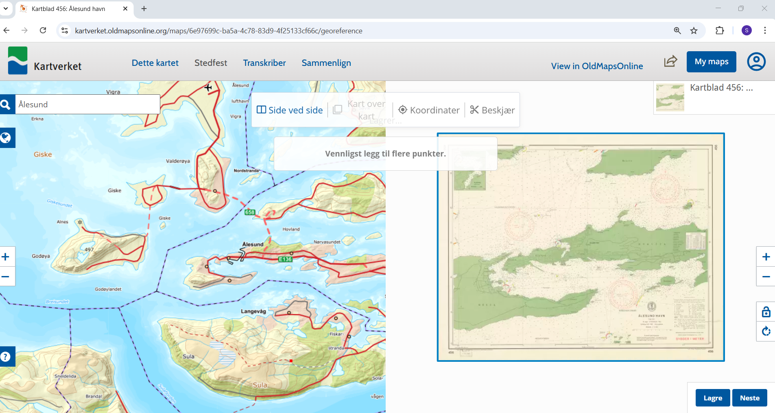
Task: Open the Koordinater tool
Action: tap(429, 110)
